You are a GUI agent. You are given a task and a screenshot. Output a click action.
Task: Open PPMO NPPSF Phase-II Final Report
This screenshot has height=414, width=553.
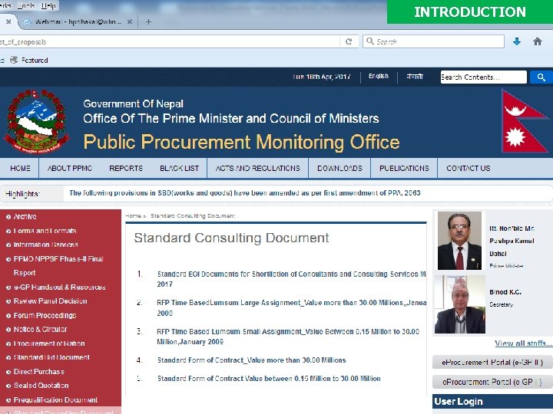click(58, 266)
